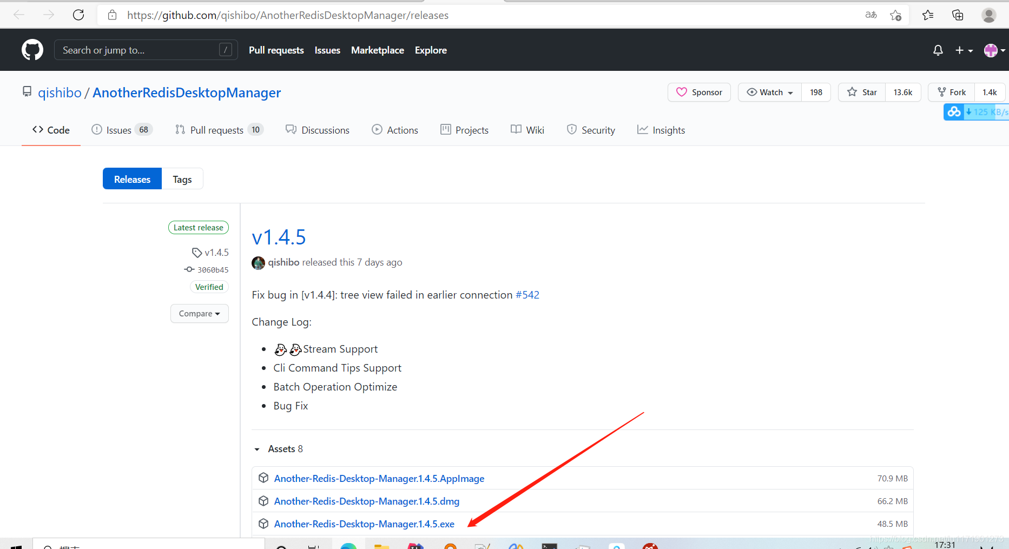
Task: Open the plus create-new dropdown
Action: coord(964,50)
